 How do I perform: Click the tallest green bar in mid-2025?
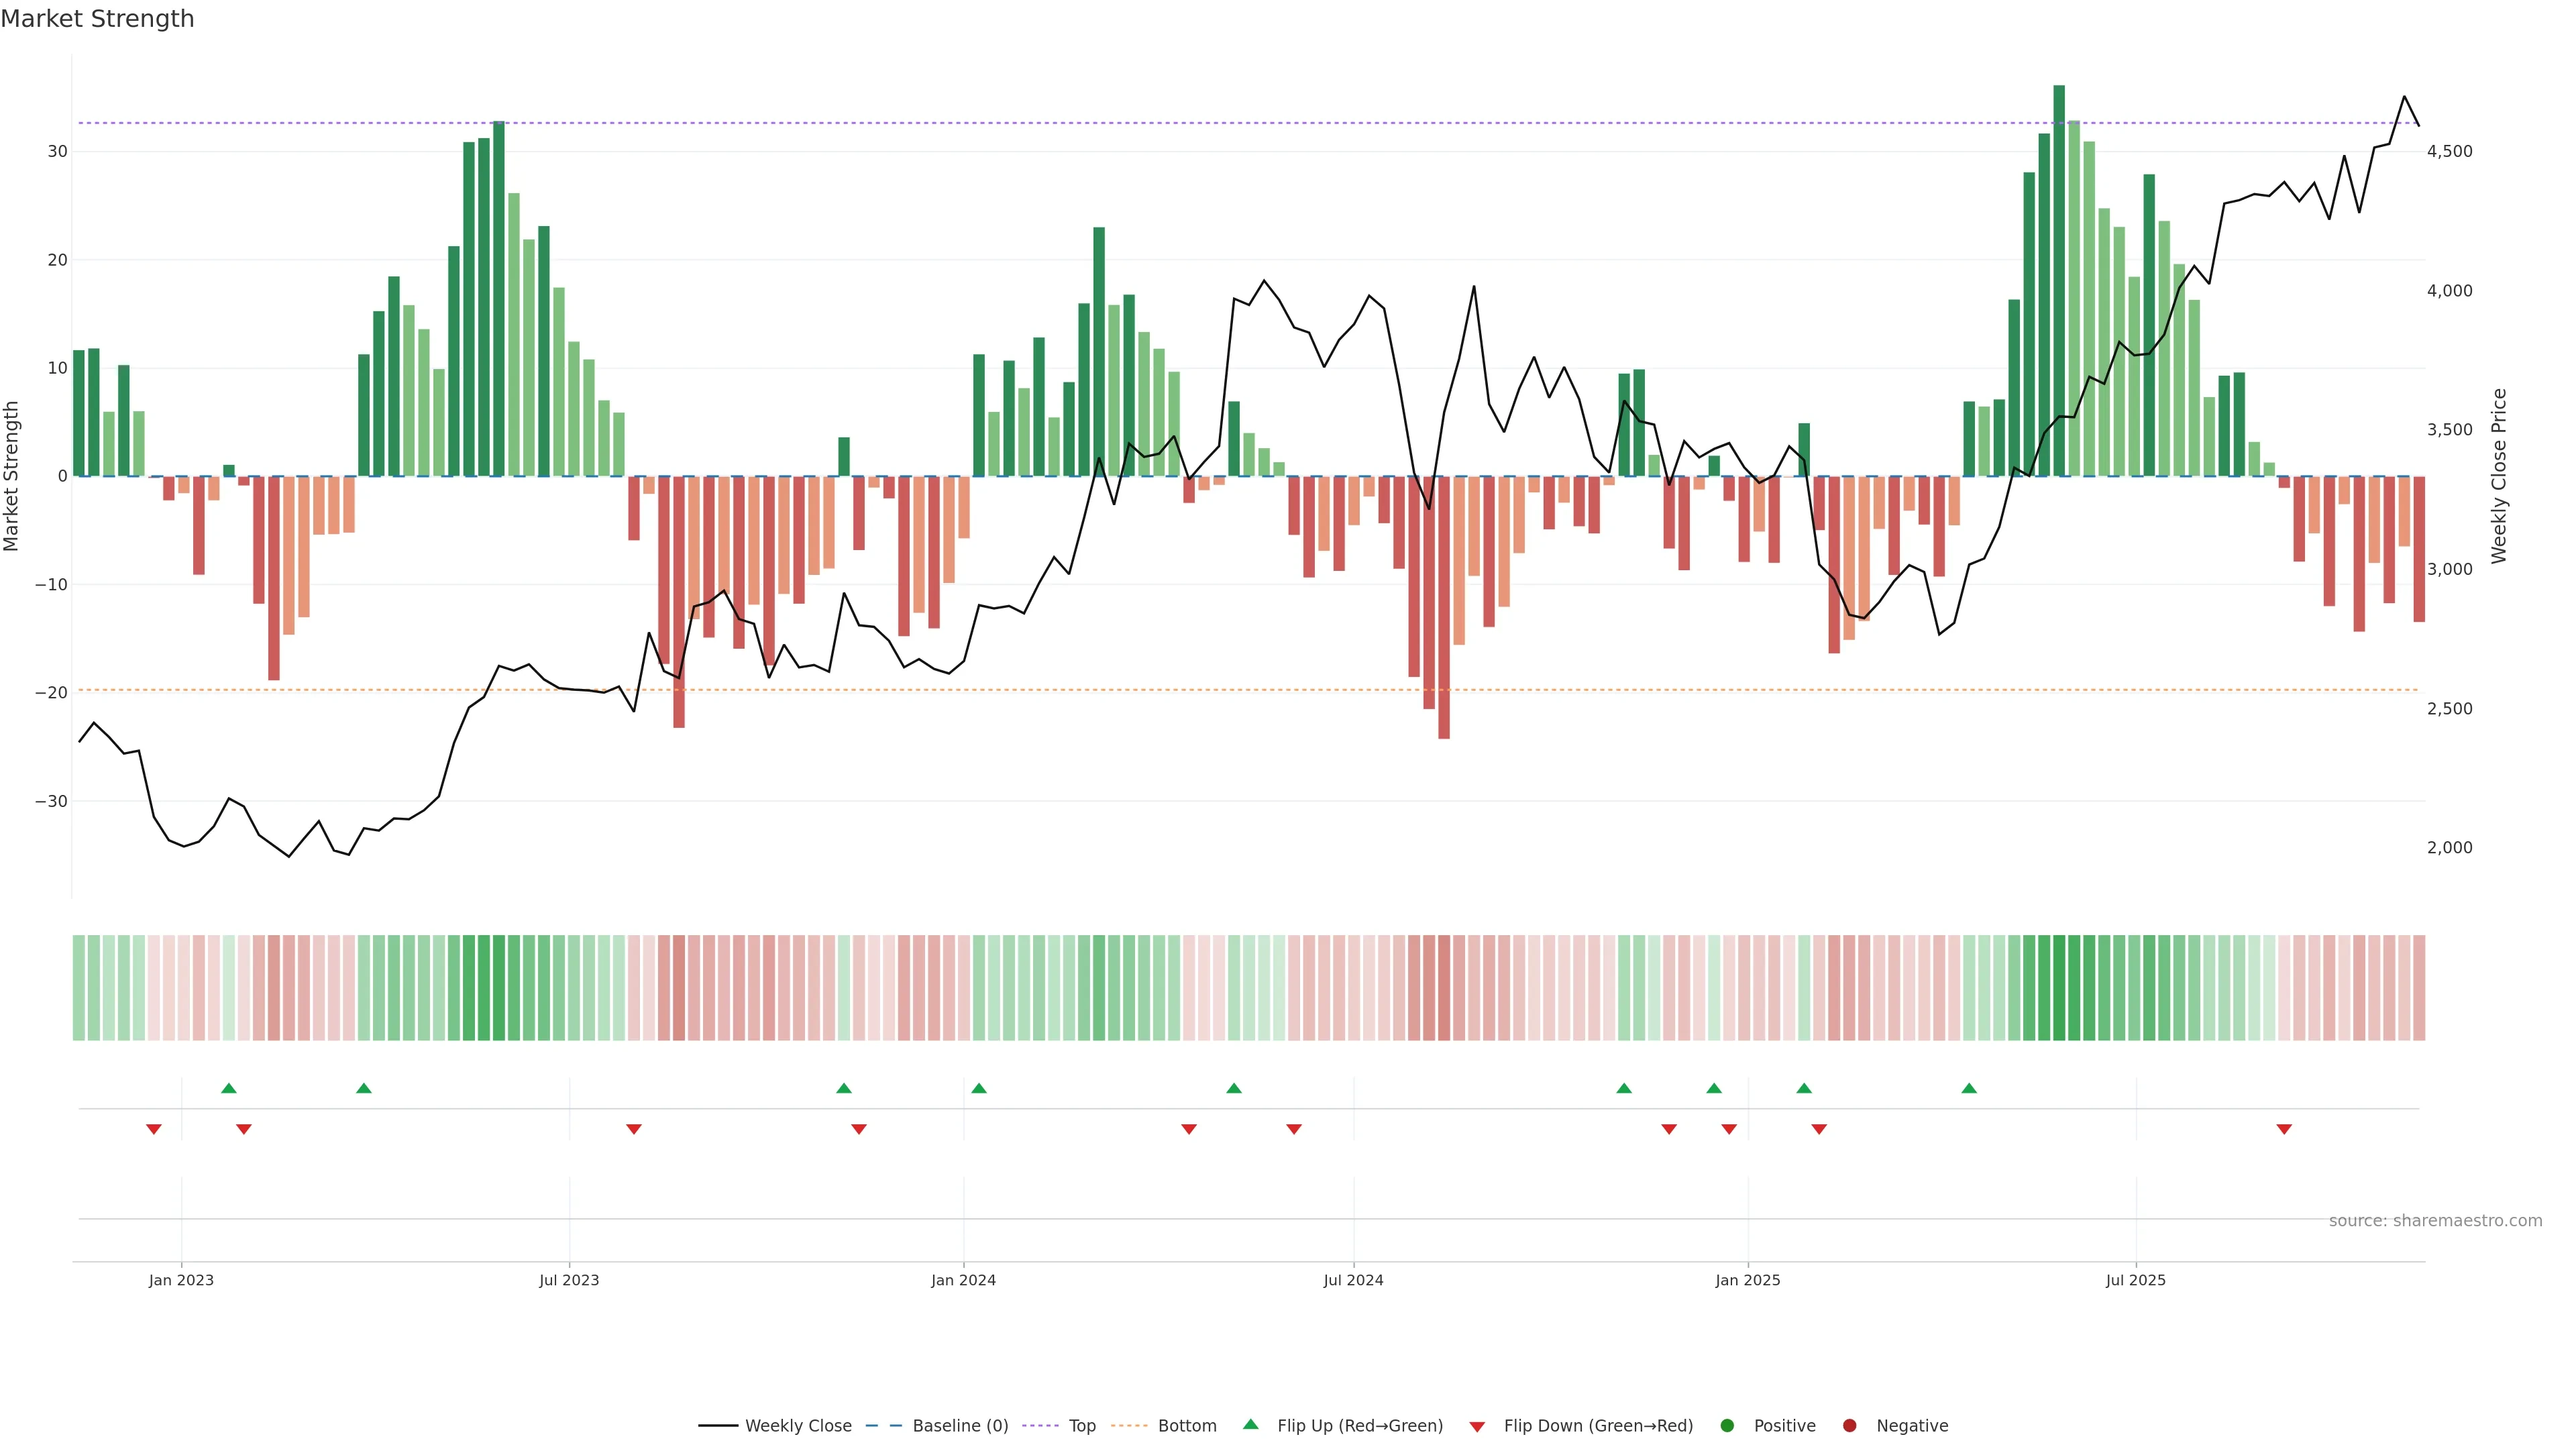[2059, 280]
